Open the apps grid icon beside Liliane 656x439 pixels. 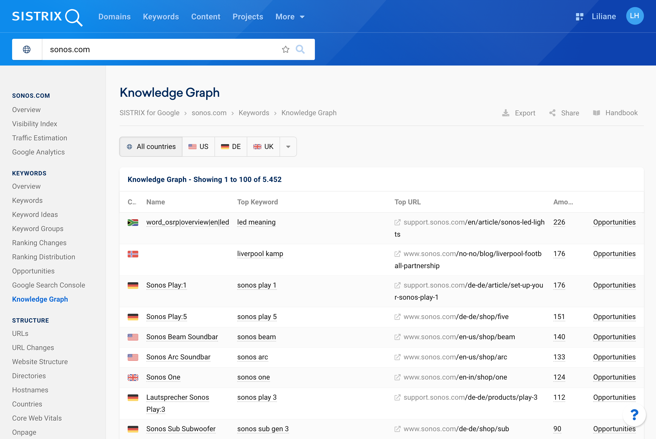(x=580, y=17)
